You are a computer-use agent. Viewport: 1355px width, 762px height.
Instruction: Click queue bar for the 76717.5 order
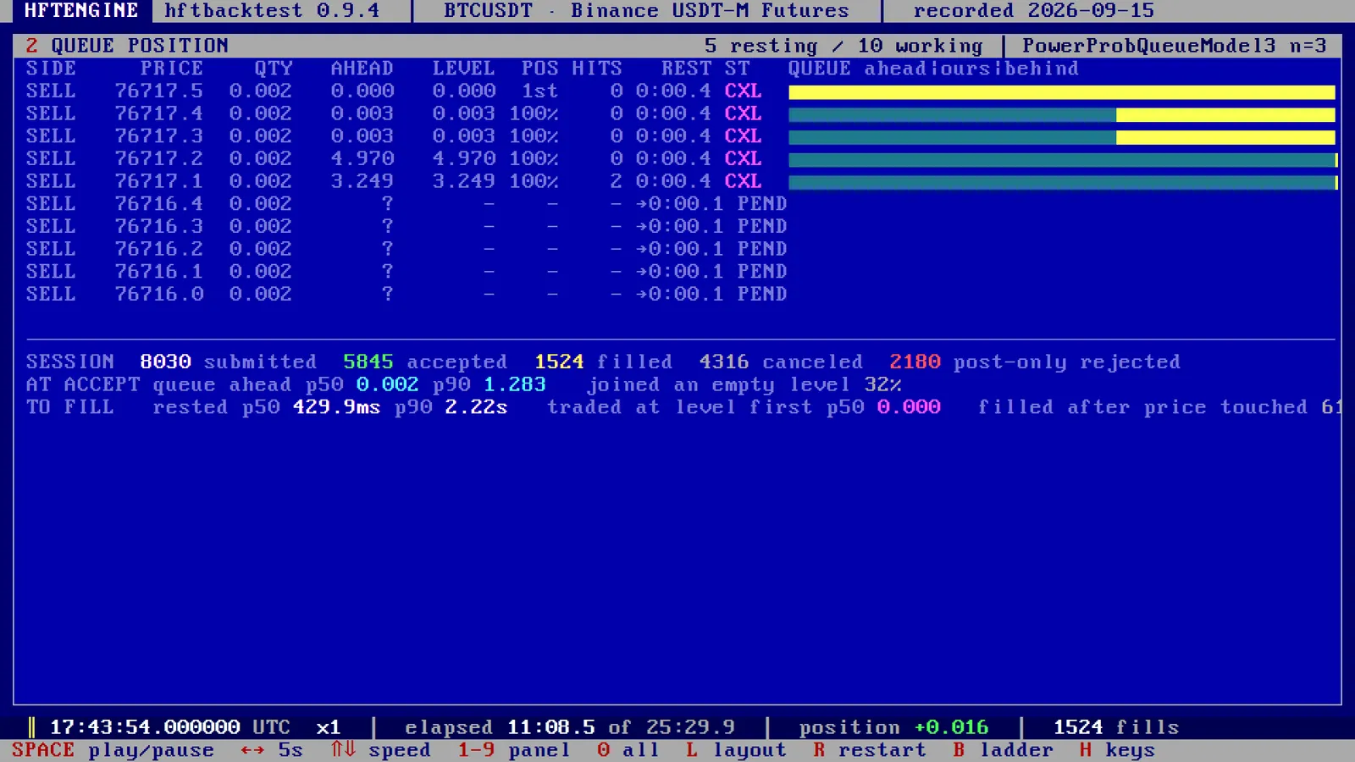[1062, 91]
